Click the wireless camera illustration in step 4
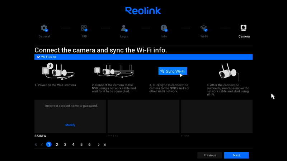Image resolution: width=287 pixels, height=161 pixels. tap(229, 72)
